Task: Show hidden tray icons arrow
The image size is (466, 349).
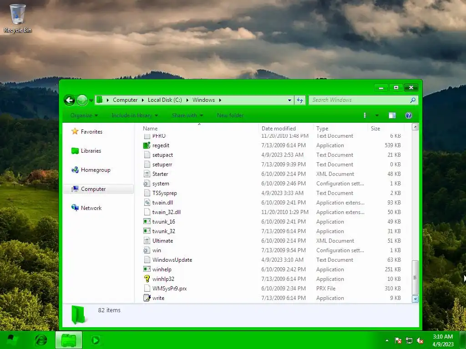Action: (x=387, y=340)
